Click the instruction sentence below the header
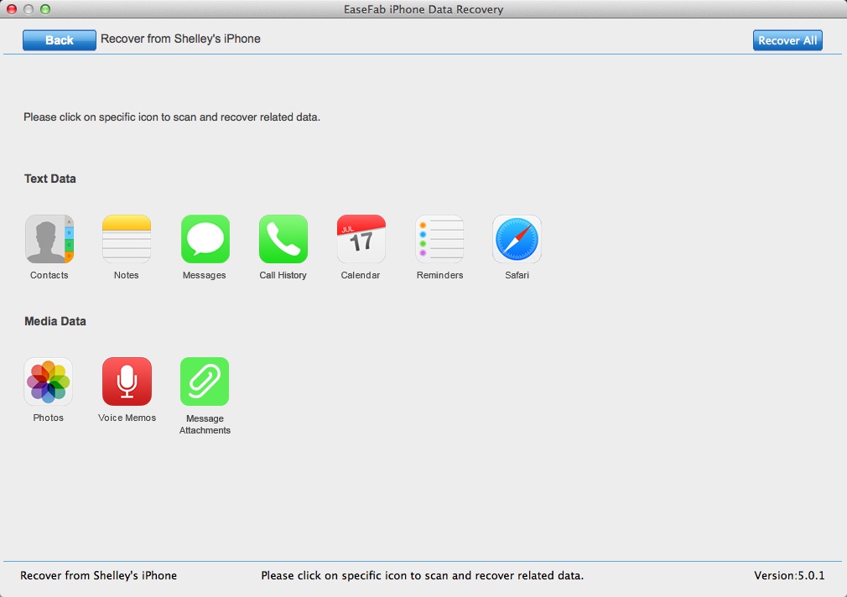Screen dimensions: 847x597 (x=172, y=117)
